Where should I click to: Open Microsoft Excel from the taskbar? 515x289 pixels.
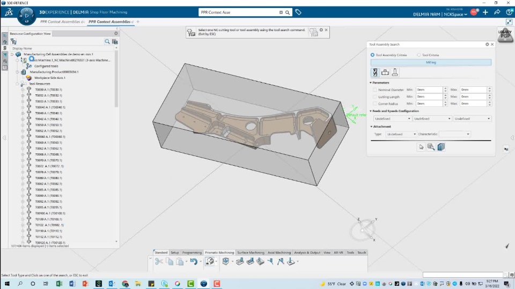point(59,284)
